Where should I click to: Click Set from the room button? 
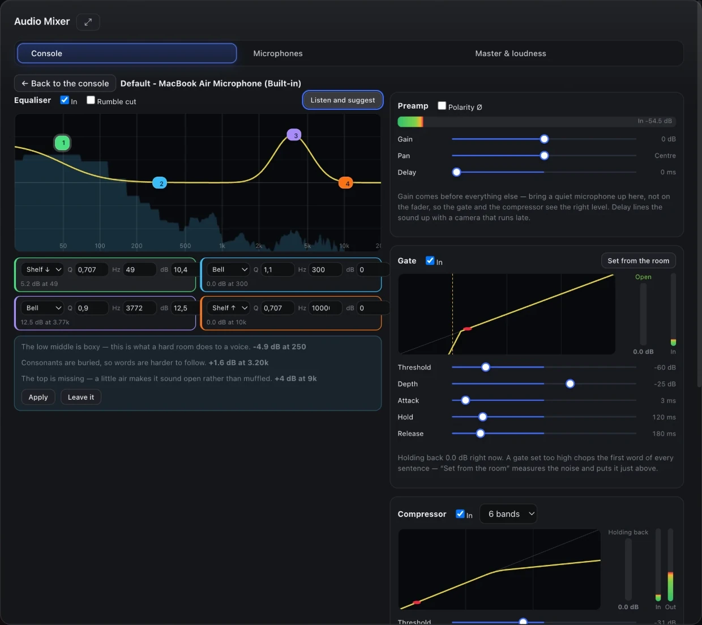[638, 261]
